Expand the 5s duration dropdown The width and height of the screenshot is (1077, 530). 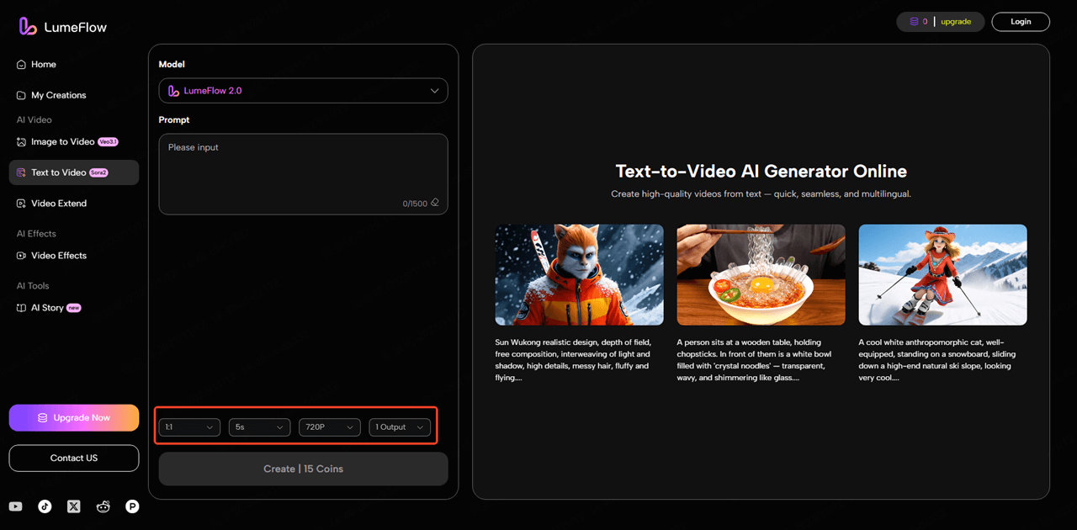click(x=259, y=427)
